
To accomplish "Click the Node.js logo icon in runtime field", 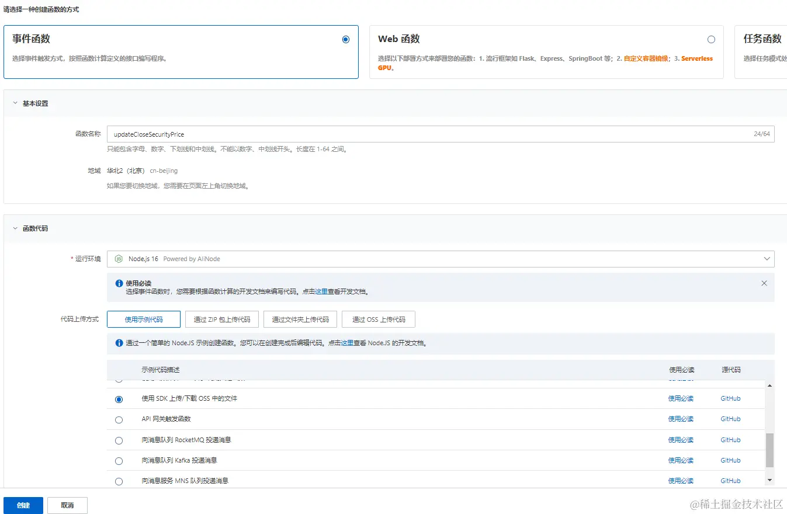I will 119,259.
